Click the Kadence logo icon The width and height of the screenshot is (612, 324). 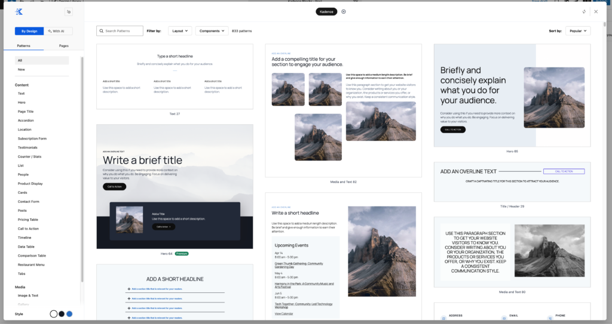pos(20,12)
